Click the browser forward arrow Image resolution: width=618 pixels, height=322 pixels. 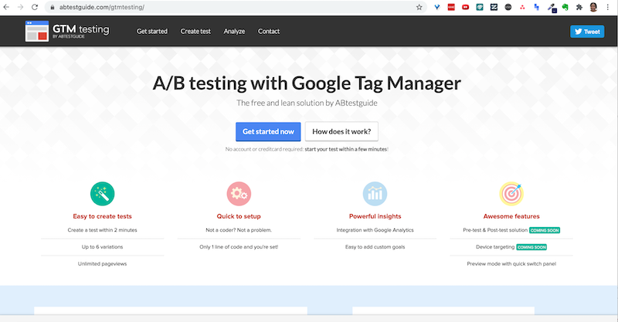[x=21, y=7]
